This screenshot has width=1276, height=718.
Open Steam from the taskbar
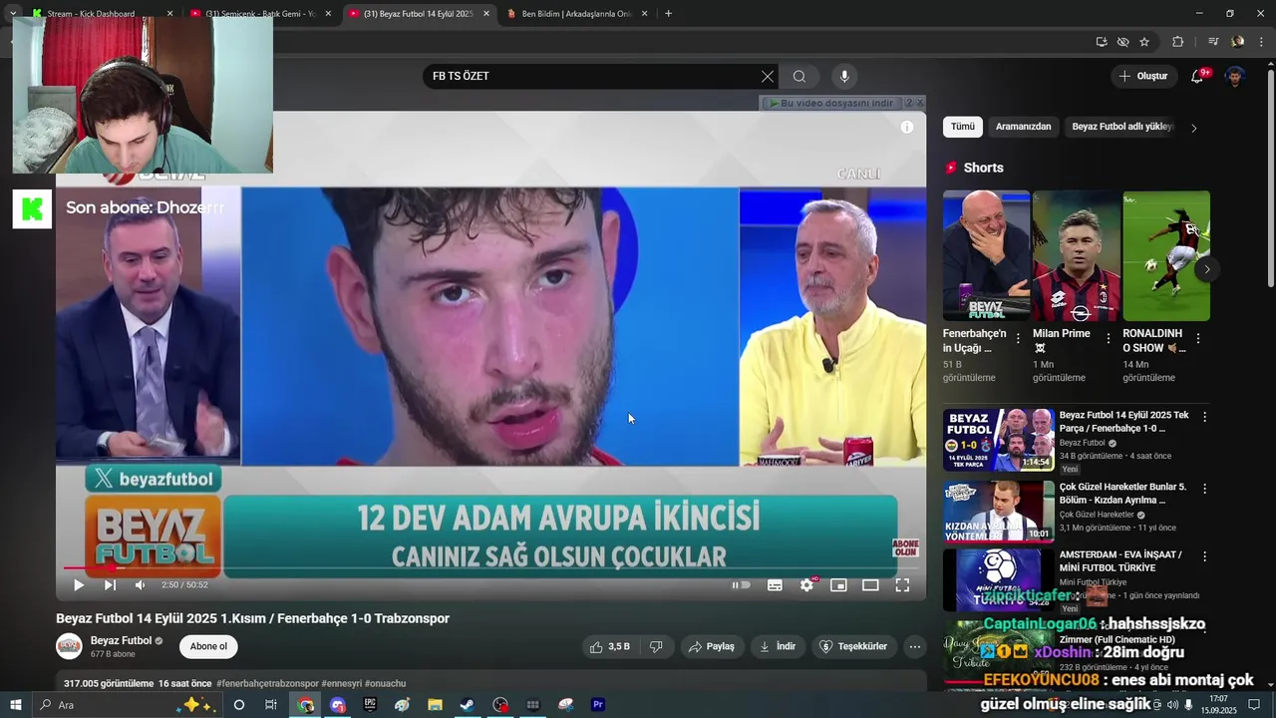(467, 704)
